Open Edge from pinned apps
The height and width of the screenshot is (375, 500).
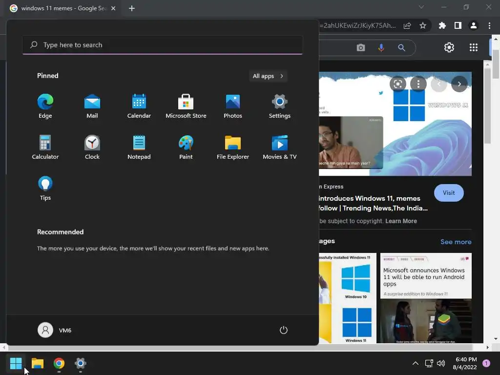click(x=45, y=106)
